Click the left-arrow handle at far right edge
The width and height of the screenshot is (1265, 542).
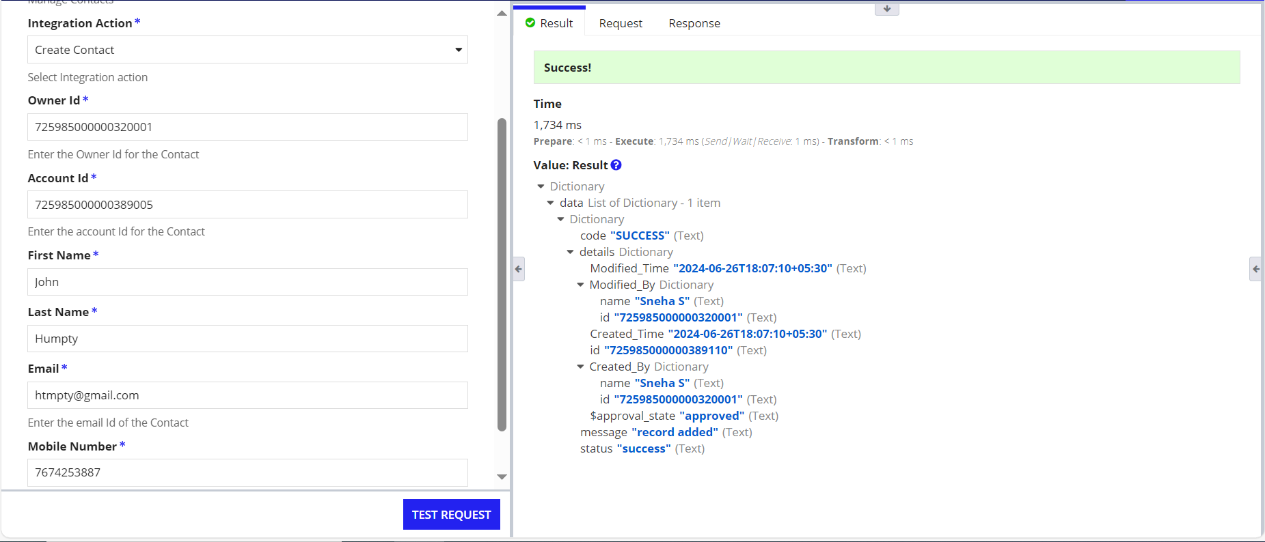tap(1255, 269)
